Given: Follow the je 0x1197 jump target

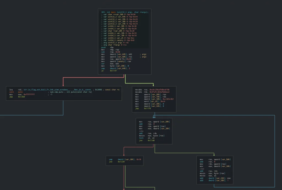Looking at the screenshot, I should (x=114, y=71).
